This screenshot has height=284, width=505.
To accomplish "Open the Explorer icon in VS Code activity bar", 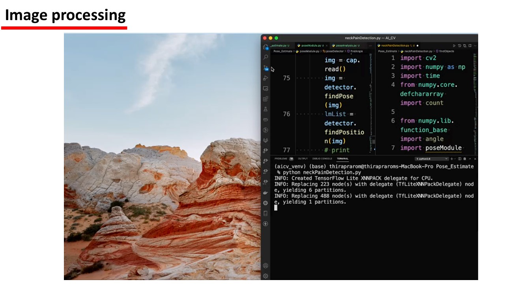I will [266, 47].
